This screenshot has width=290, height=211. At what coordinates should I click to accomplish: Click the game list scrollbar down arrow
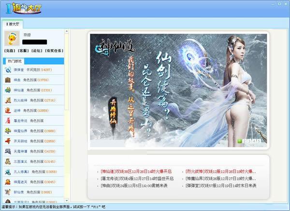pos(67,200)
